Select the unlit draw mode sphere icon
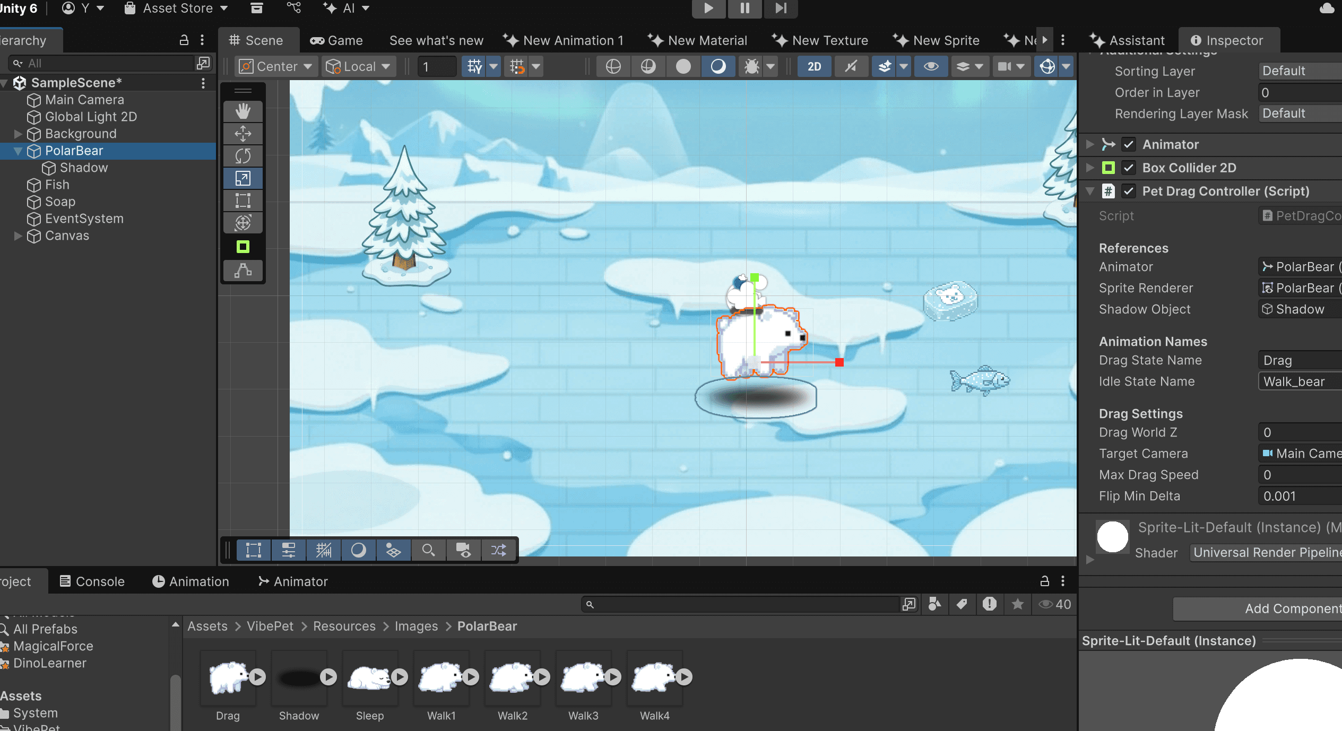The height and width of the screenshot is (731, 1342). click(683, 66)
